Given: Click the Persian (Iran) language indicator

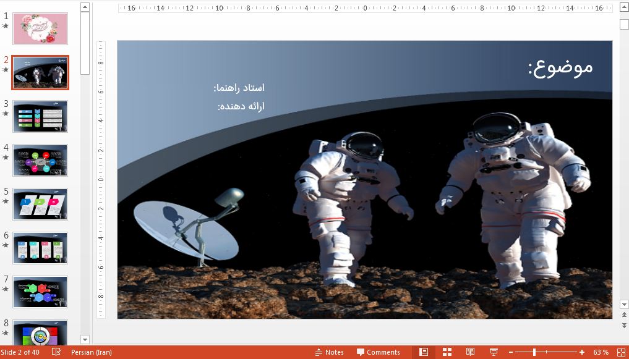Looking at the screenshot, I should pos(92,352).
